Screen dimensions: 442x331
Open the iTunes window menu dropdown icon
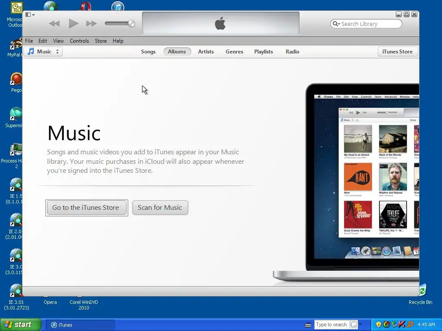coord(30,15)
